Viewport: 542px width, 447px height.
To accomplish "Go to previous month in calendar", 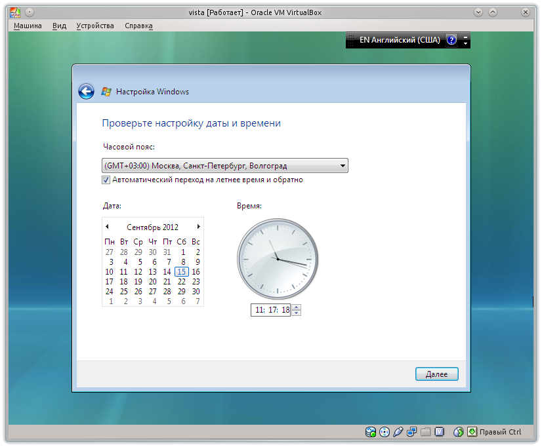I will 107,227.
